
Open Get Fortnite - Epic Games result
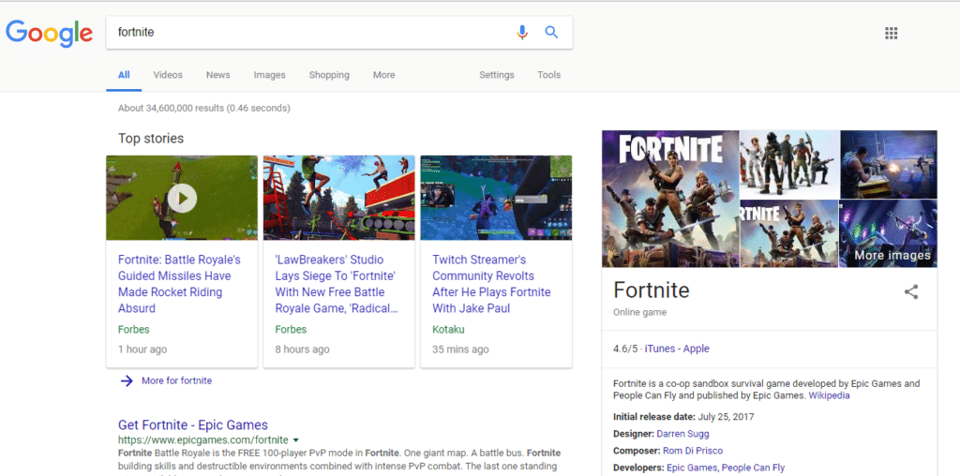point(193,424)
